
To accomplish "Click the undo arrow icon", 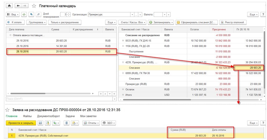I will 31,14.
